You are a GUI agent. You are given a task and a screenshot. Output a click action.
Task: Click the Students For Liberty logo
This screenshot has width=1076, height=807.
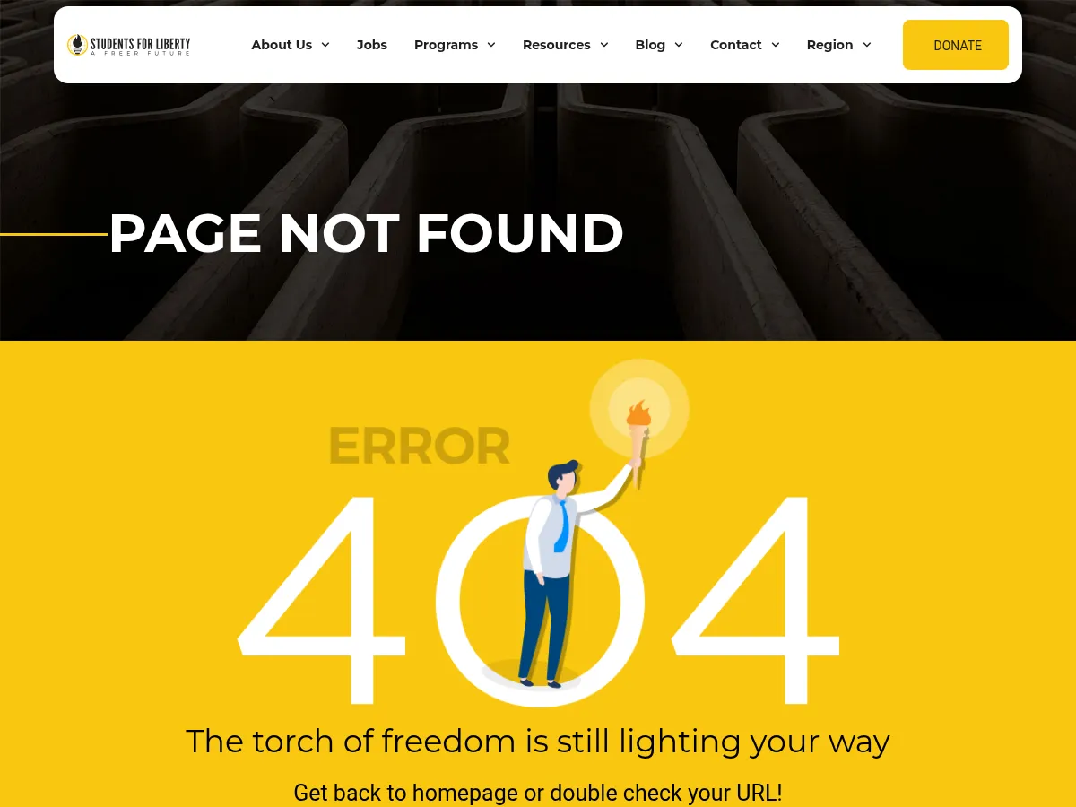coord(129,45)
